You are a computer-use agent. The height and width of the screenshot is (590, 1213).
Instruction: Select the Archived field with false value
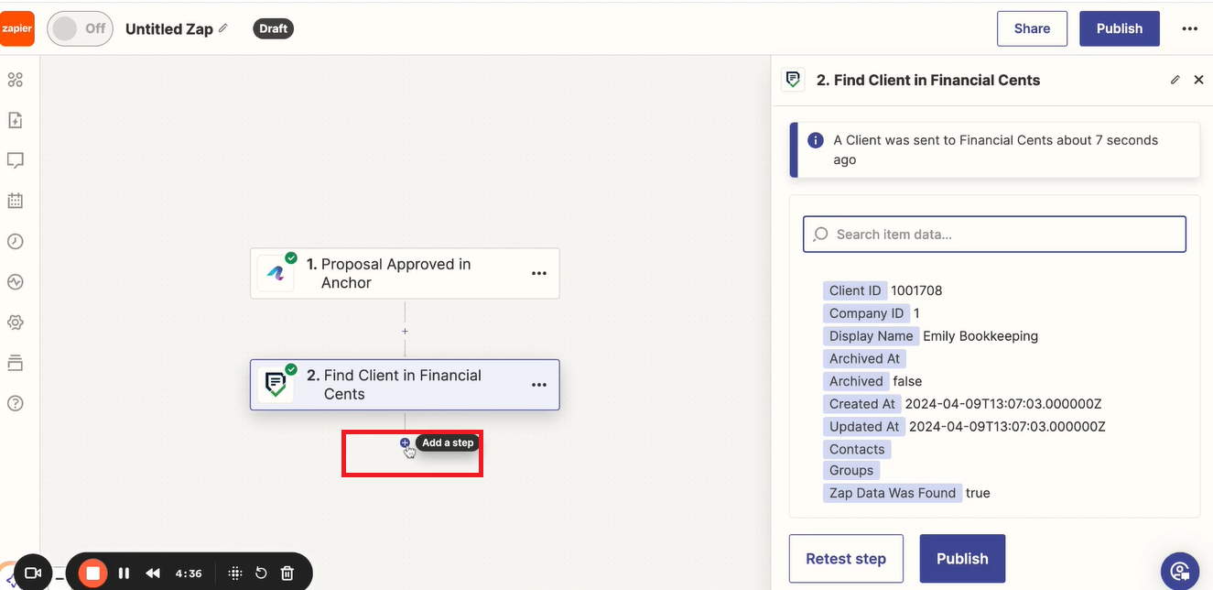(856, 381)
